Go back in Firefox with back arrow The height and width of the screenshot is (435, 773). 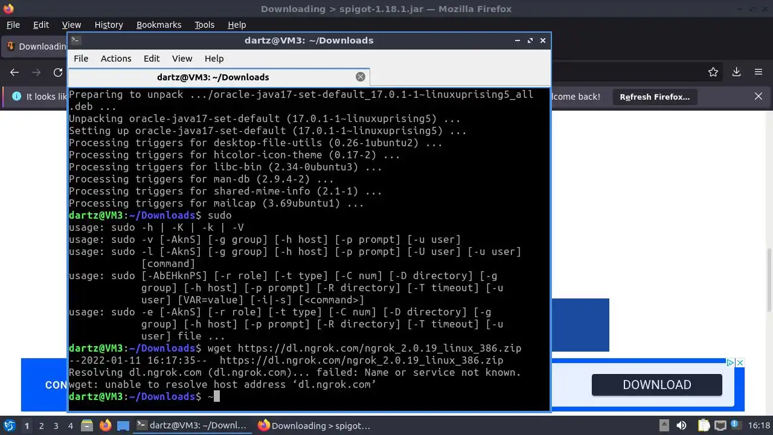14,72
